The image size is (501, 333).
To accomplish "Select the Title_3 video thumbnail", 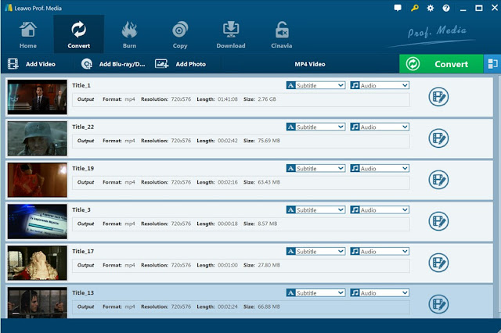I will pyautogui.click(x=38, y=221).
